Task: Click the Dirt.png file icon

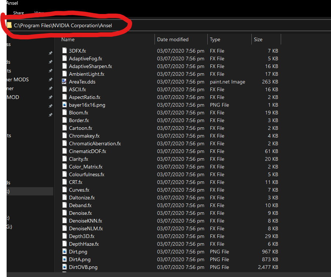Action: tap(65, 251)
